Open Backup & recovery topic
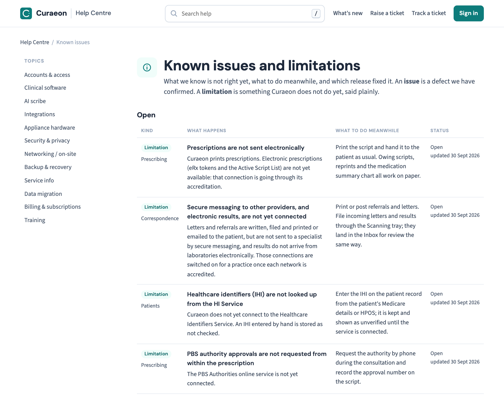The width and height of the screenshot is (504, 397). [48, 167]
